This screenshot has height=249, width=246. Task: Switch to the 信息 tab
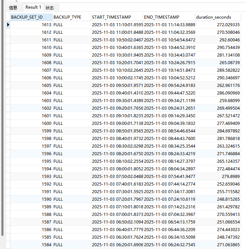13,8
